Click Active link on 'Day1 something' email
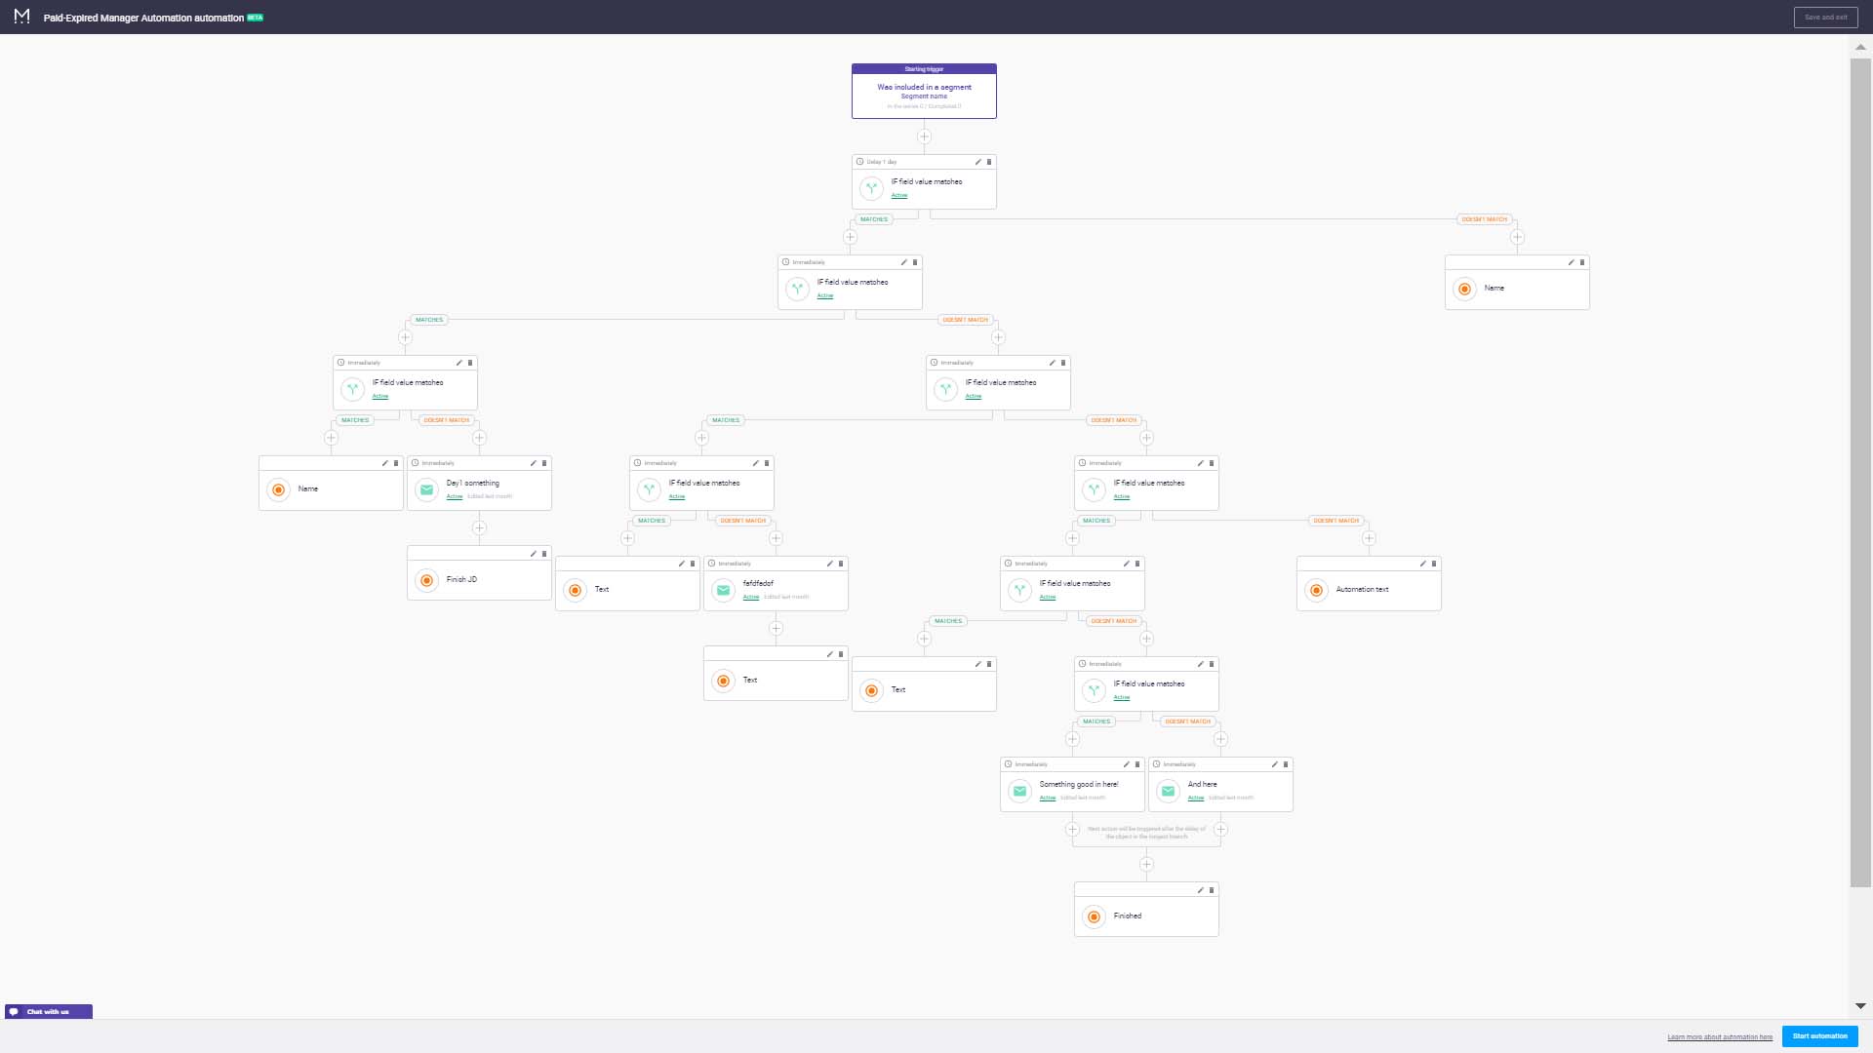Image resolution: width=1873 pixels, height=1053 pixels. (x=455, y=497)
